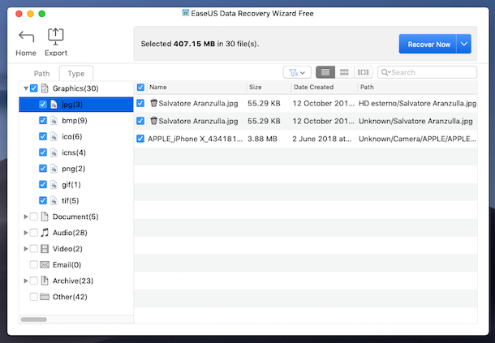Uncheck the icns(4) checkbox

click(x=43, y=152)
